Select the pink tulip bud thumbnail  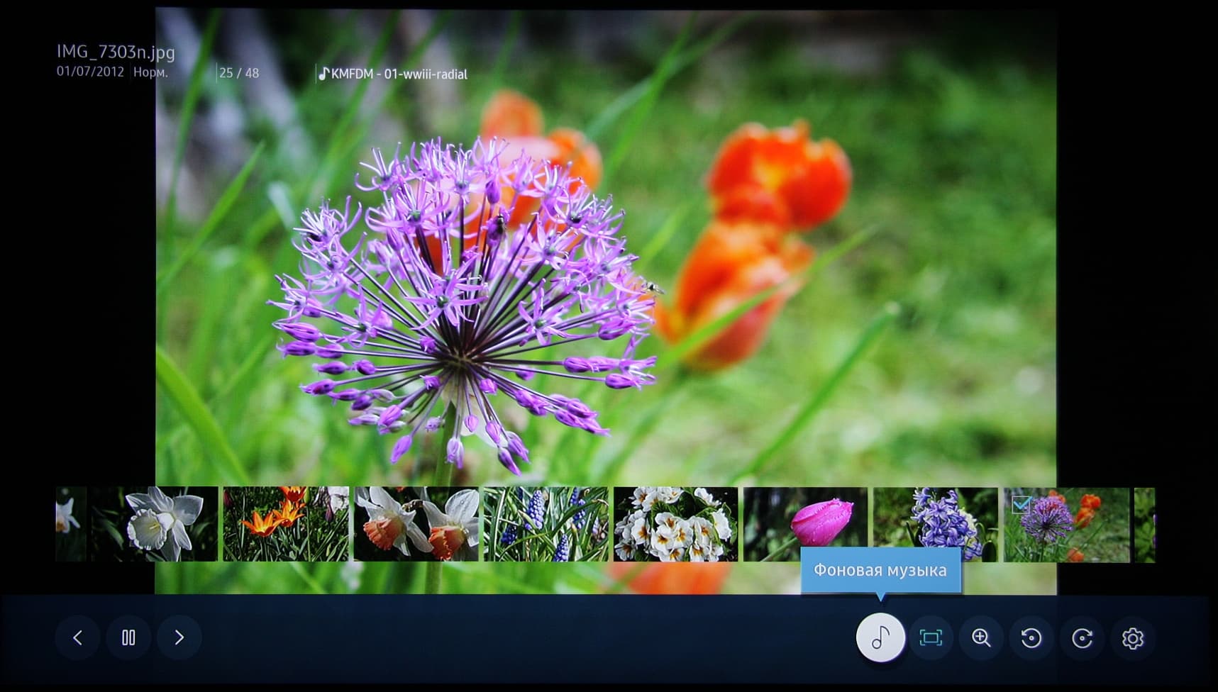(805, 524)
